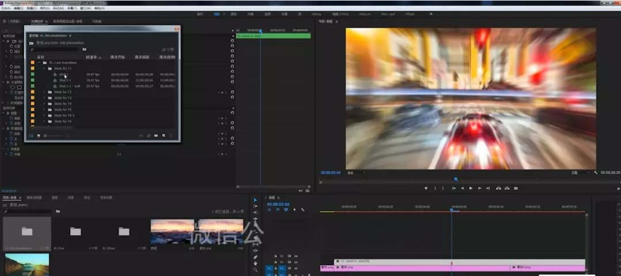Collapse the Motion effect properties
621x276 pixels.
click(x=4, y=41)
